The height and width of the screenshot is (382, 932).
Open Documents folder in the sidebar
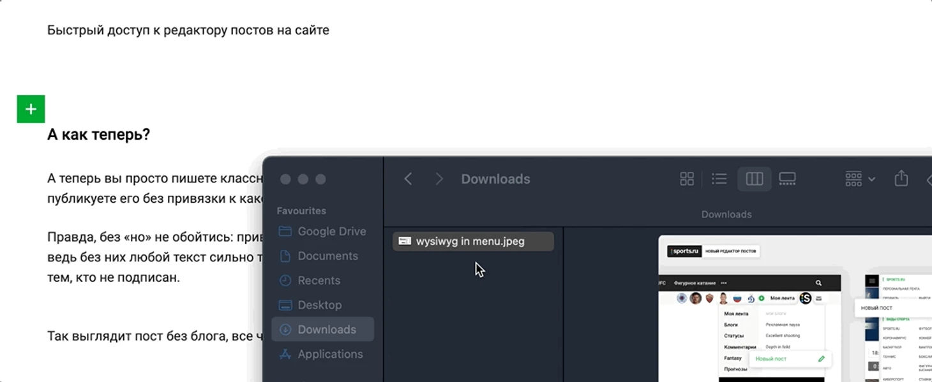pyautogui.click(x=327, y=256)
